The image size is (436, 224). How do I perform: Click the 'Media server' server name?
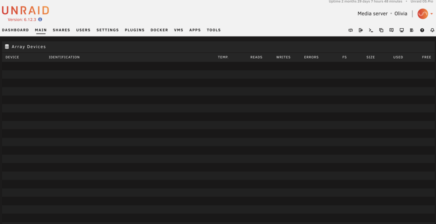[373, 13]
